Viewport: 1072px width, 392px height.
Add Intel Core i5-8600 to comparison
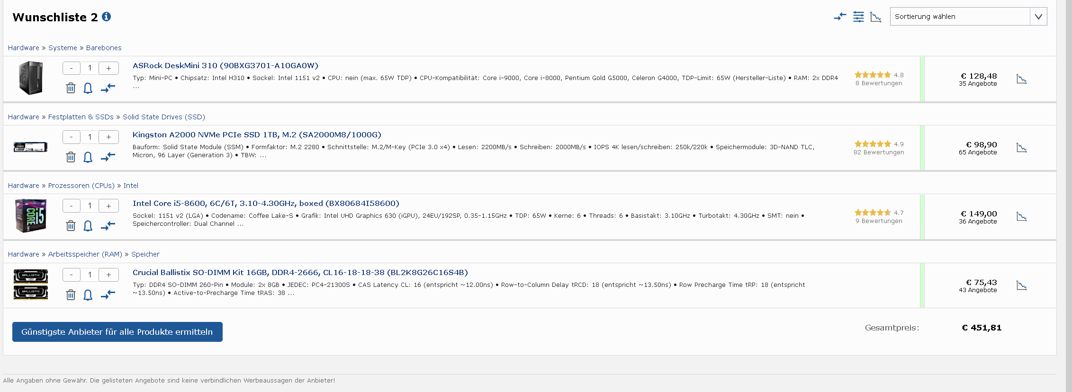coord(108,226)
